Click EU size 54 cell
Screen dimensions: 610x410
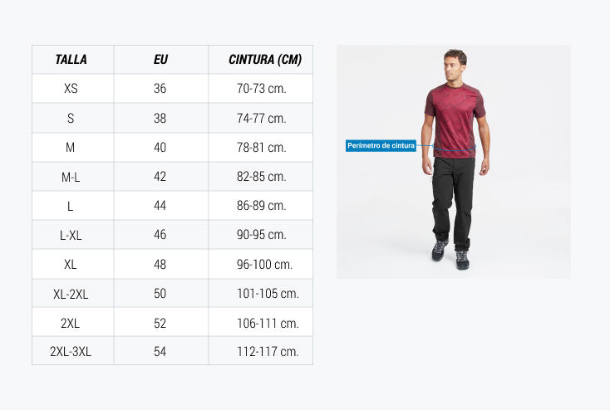coord(160,351)
